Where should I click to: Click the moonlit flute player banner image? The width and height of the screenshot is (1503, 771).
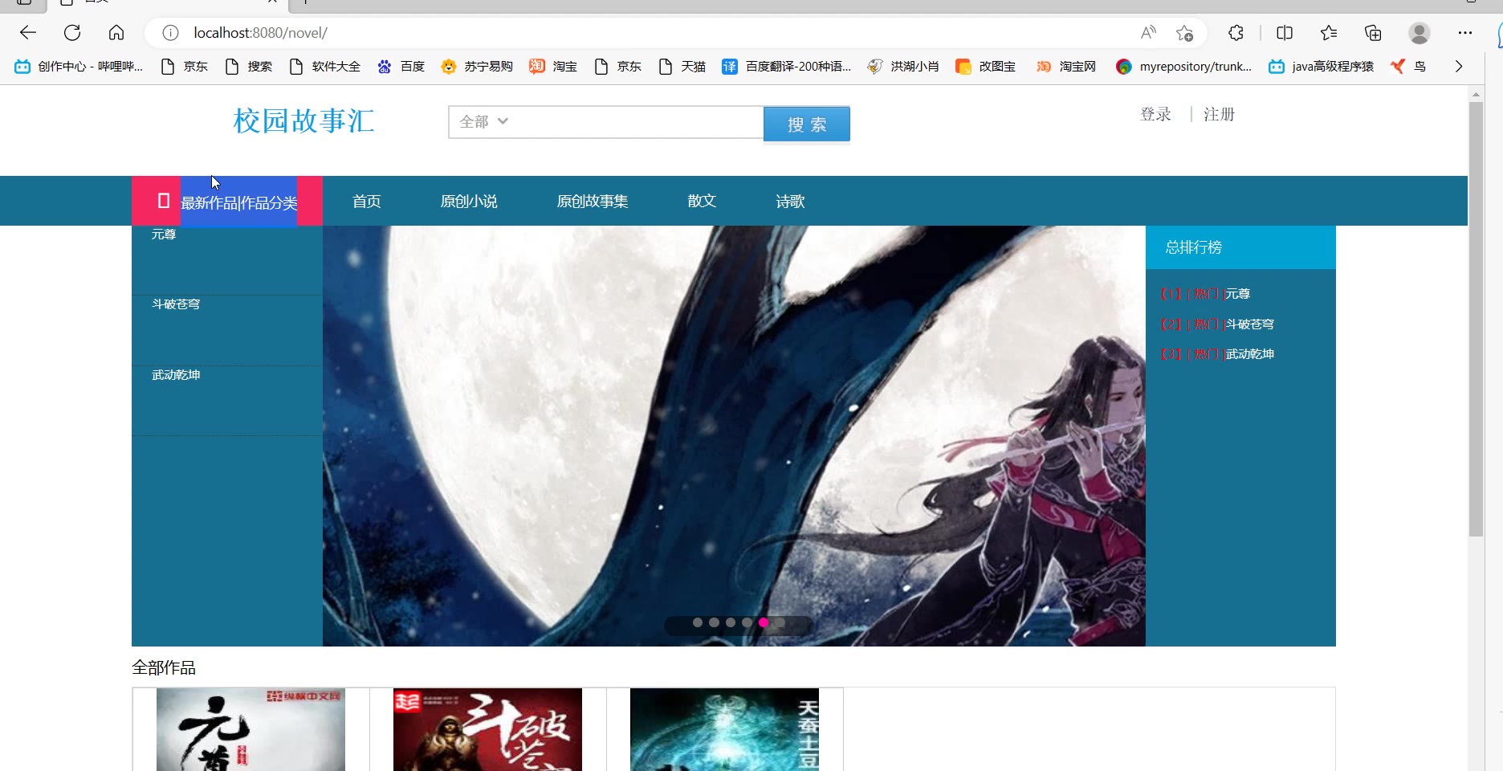(x=734, y=436)
